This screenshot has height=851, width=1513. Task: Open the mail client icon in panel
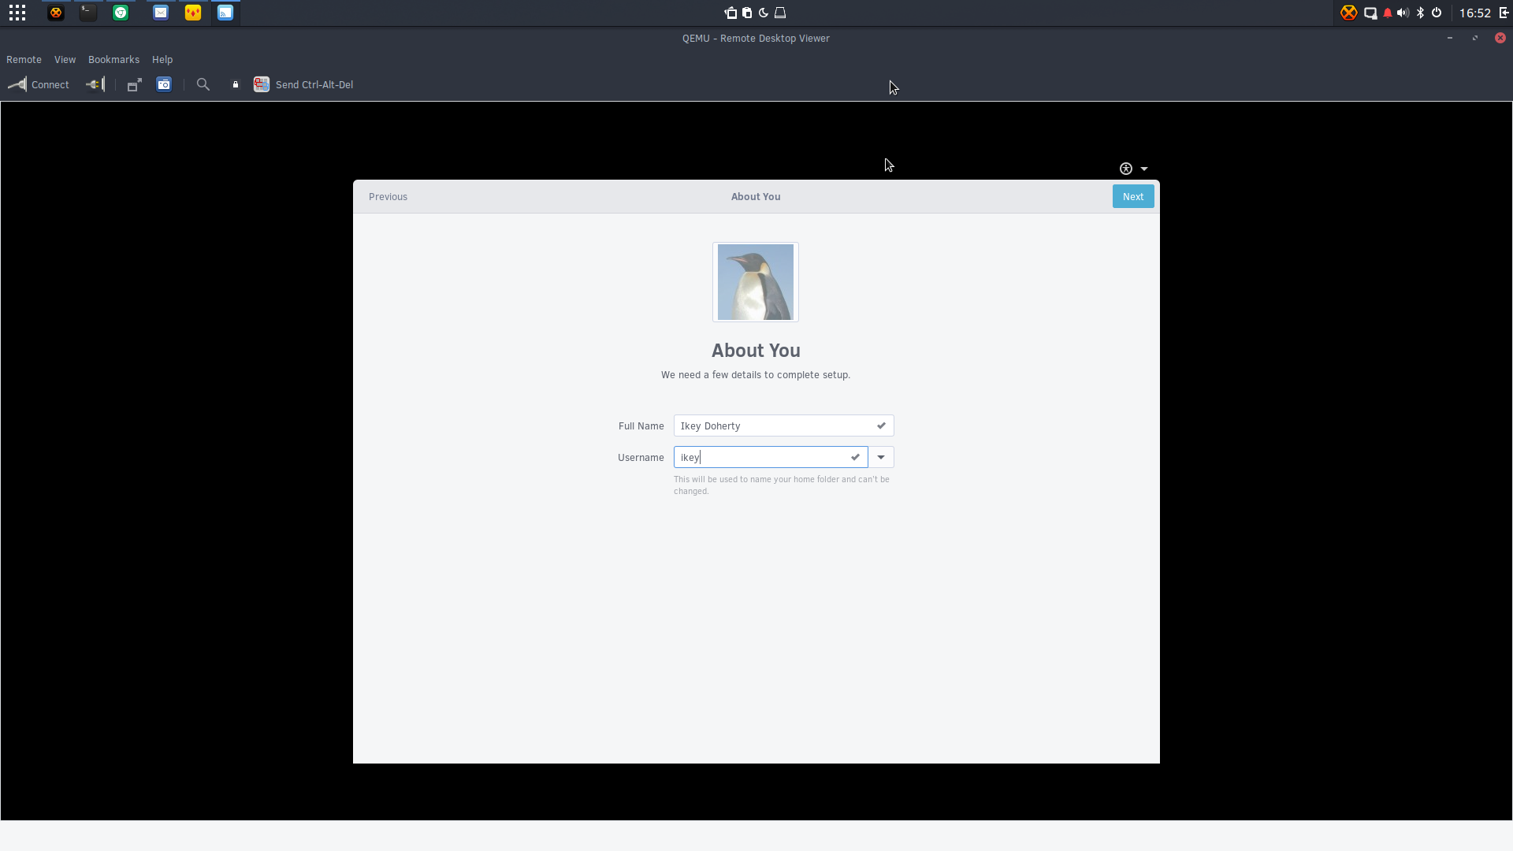pos(161,13)
